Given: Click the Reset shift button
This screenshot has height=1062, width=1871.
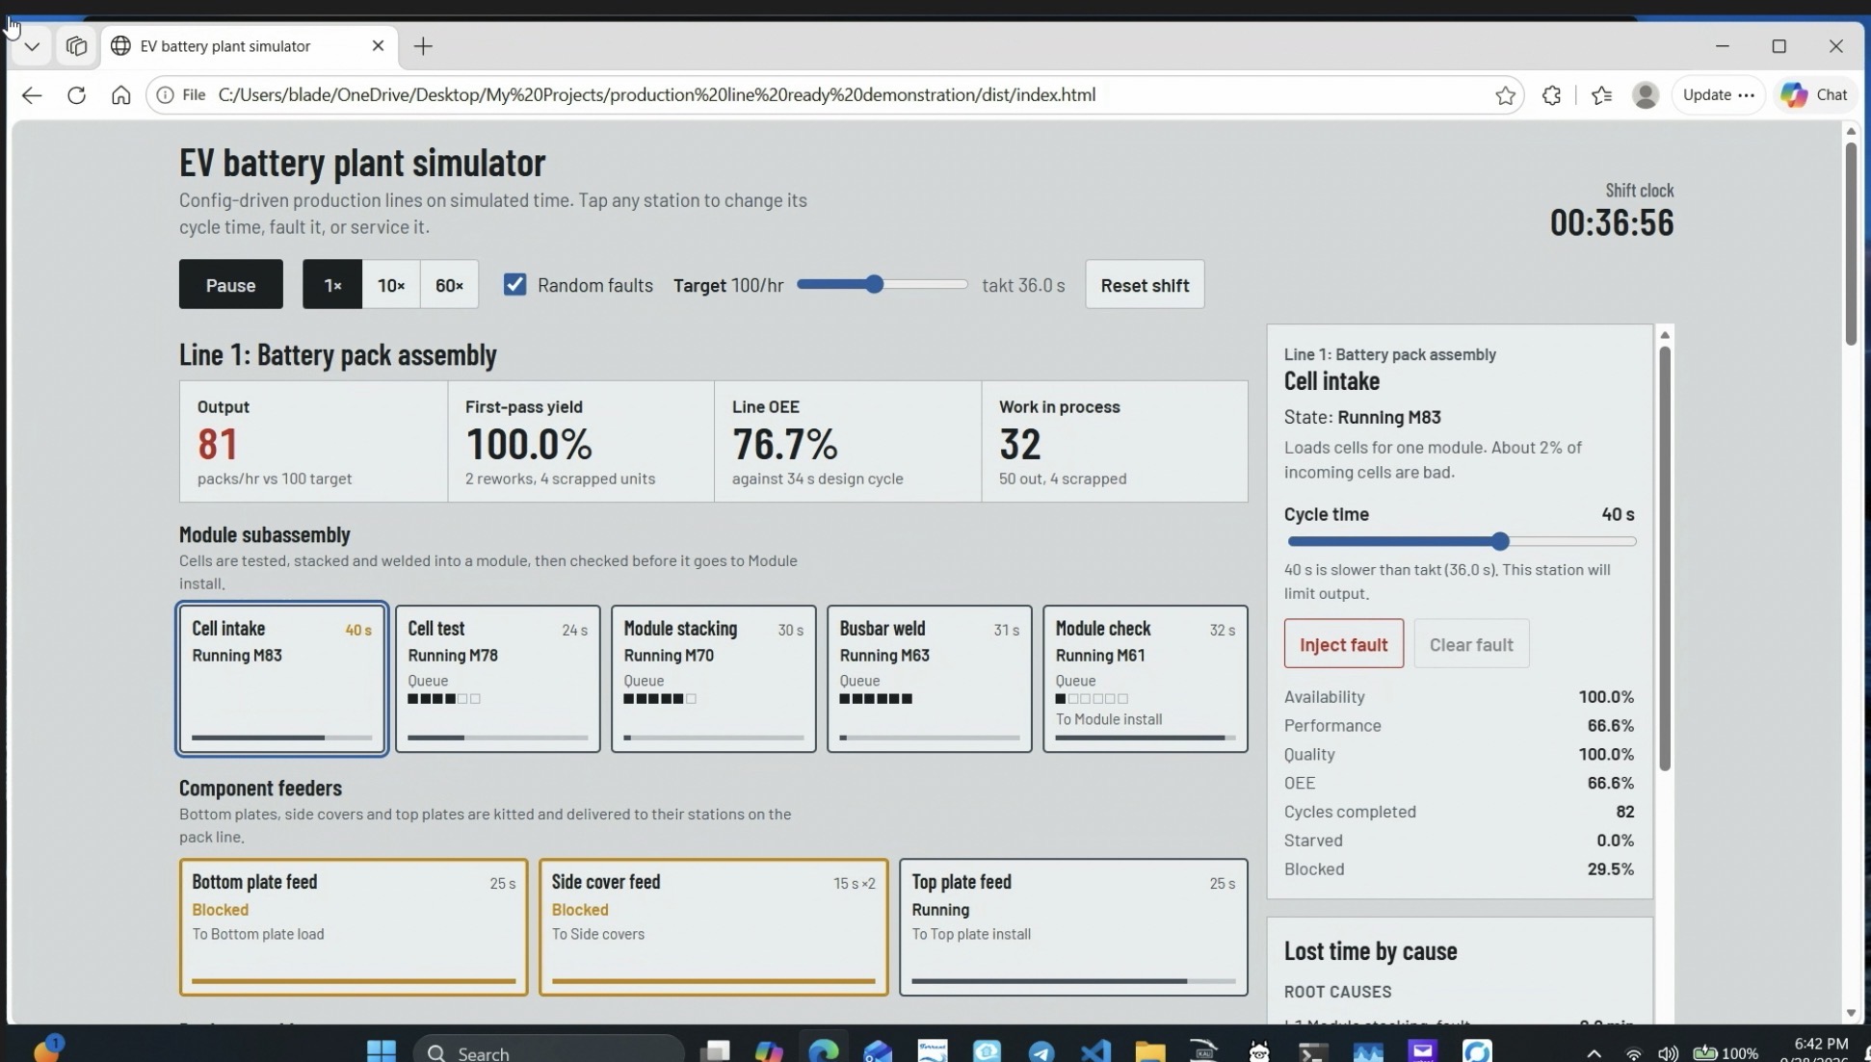Looking at the screenshot, I should click(1145, 285).
